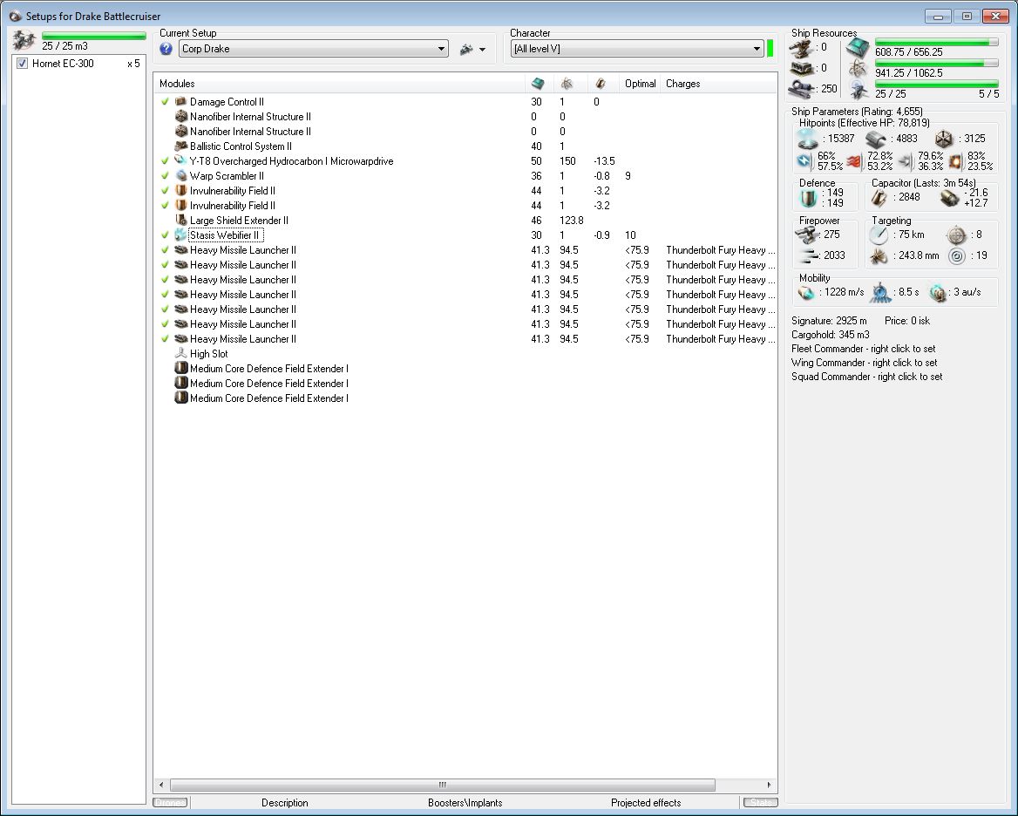The image size is (1018, 816).
Task: Click the CPU column header icon
Action: (538, 83)
